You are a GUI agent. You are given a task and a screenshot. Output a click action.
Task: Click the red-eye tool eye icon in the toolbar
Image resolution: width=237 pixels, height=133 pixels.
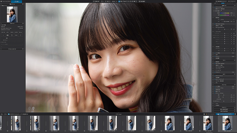coord(134,1)
